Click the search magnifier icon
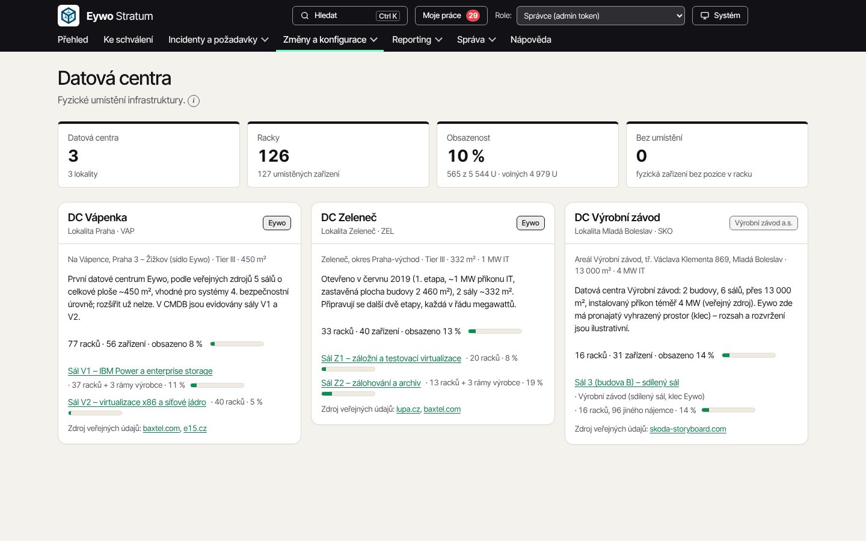 pos(305,16)
